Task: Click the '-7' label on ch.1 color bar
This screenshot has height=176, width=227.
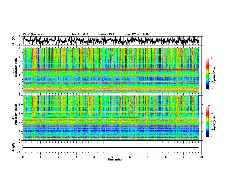Action: 211,89
